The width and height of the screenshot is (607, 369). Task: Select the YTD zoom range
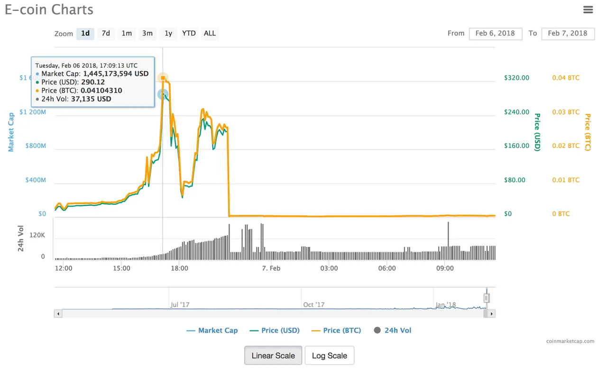click(189, 33)
